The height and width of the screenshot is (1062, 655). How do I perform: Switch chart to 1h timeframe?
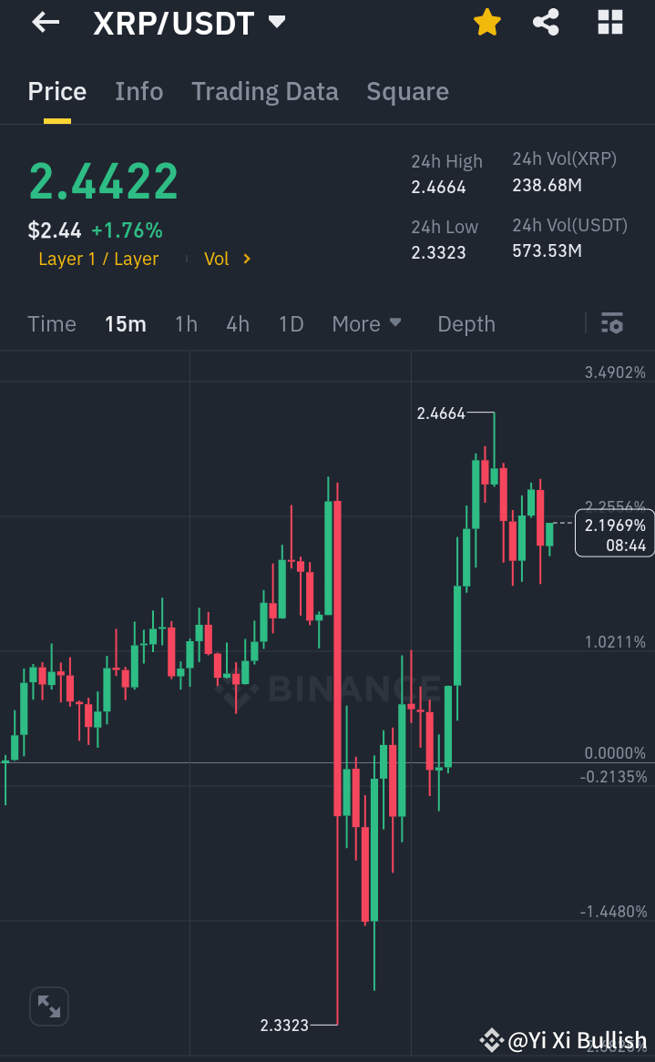tap(186, 323)
